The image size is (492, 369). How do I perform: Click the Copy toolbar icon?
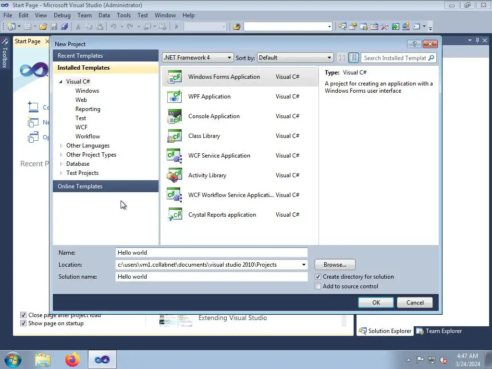click(89, 27)
